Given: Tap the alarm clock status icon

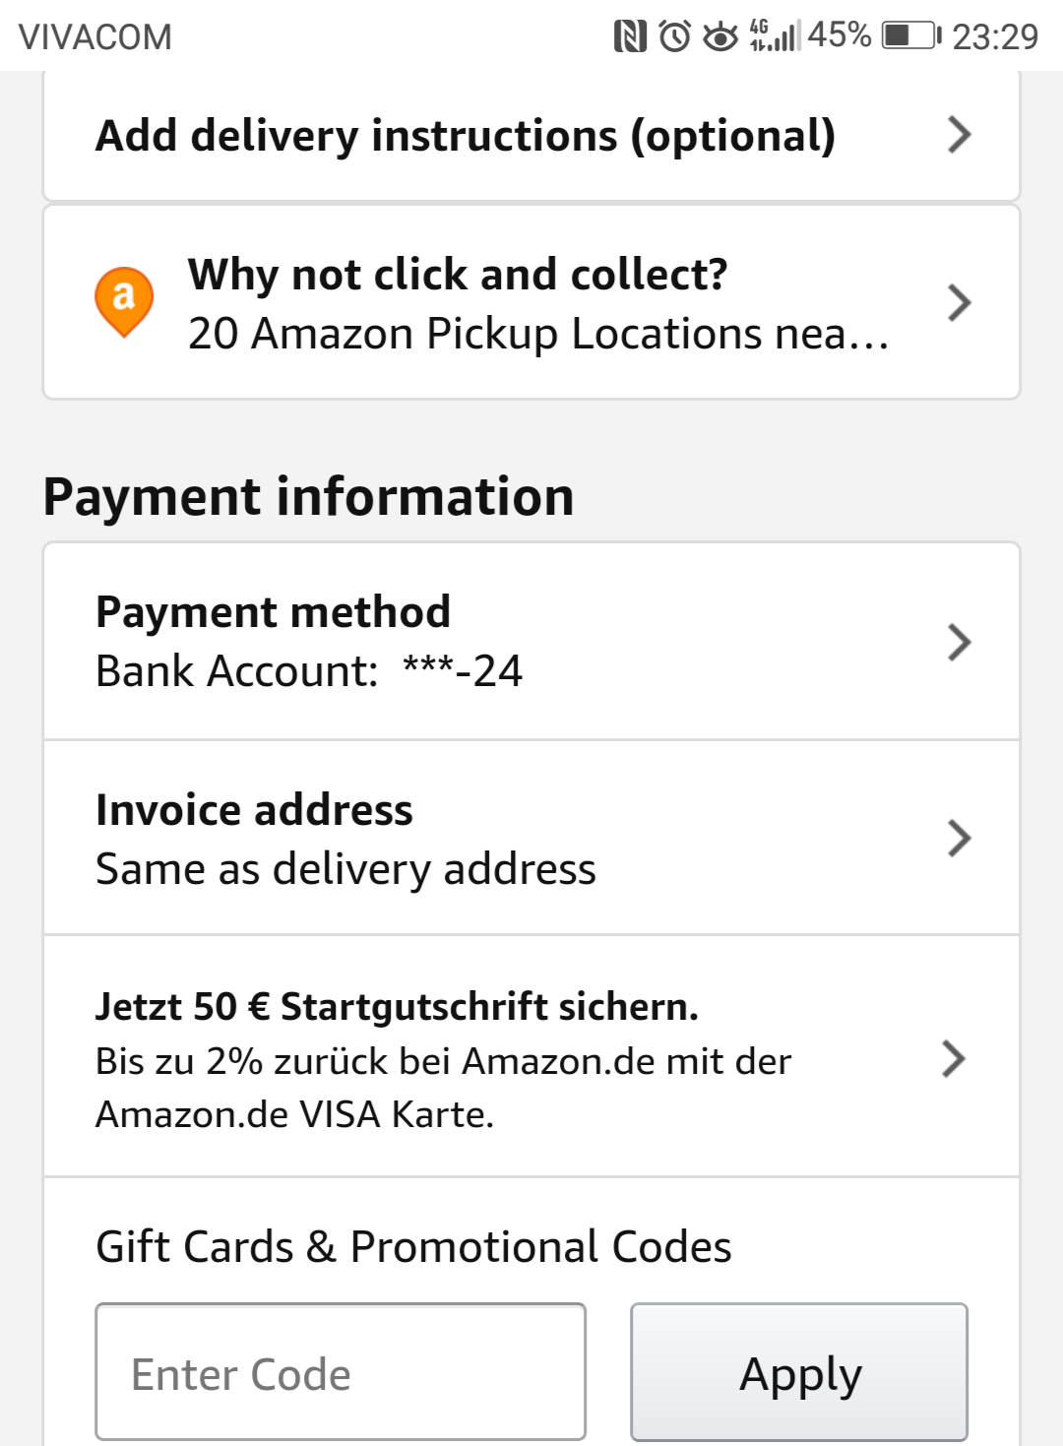Looking at the screenshot, I should point(675,36).
